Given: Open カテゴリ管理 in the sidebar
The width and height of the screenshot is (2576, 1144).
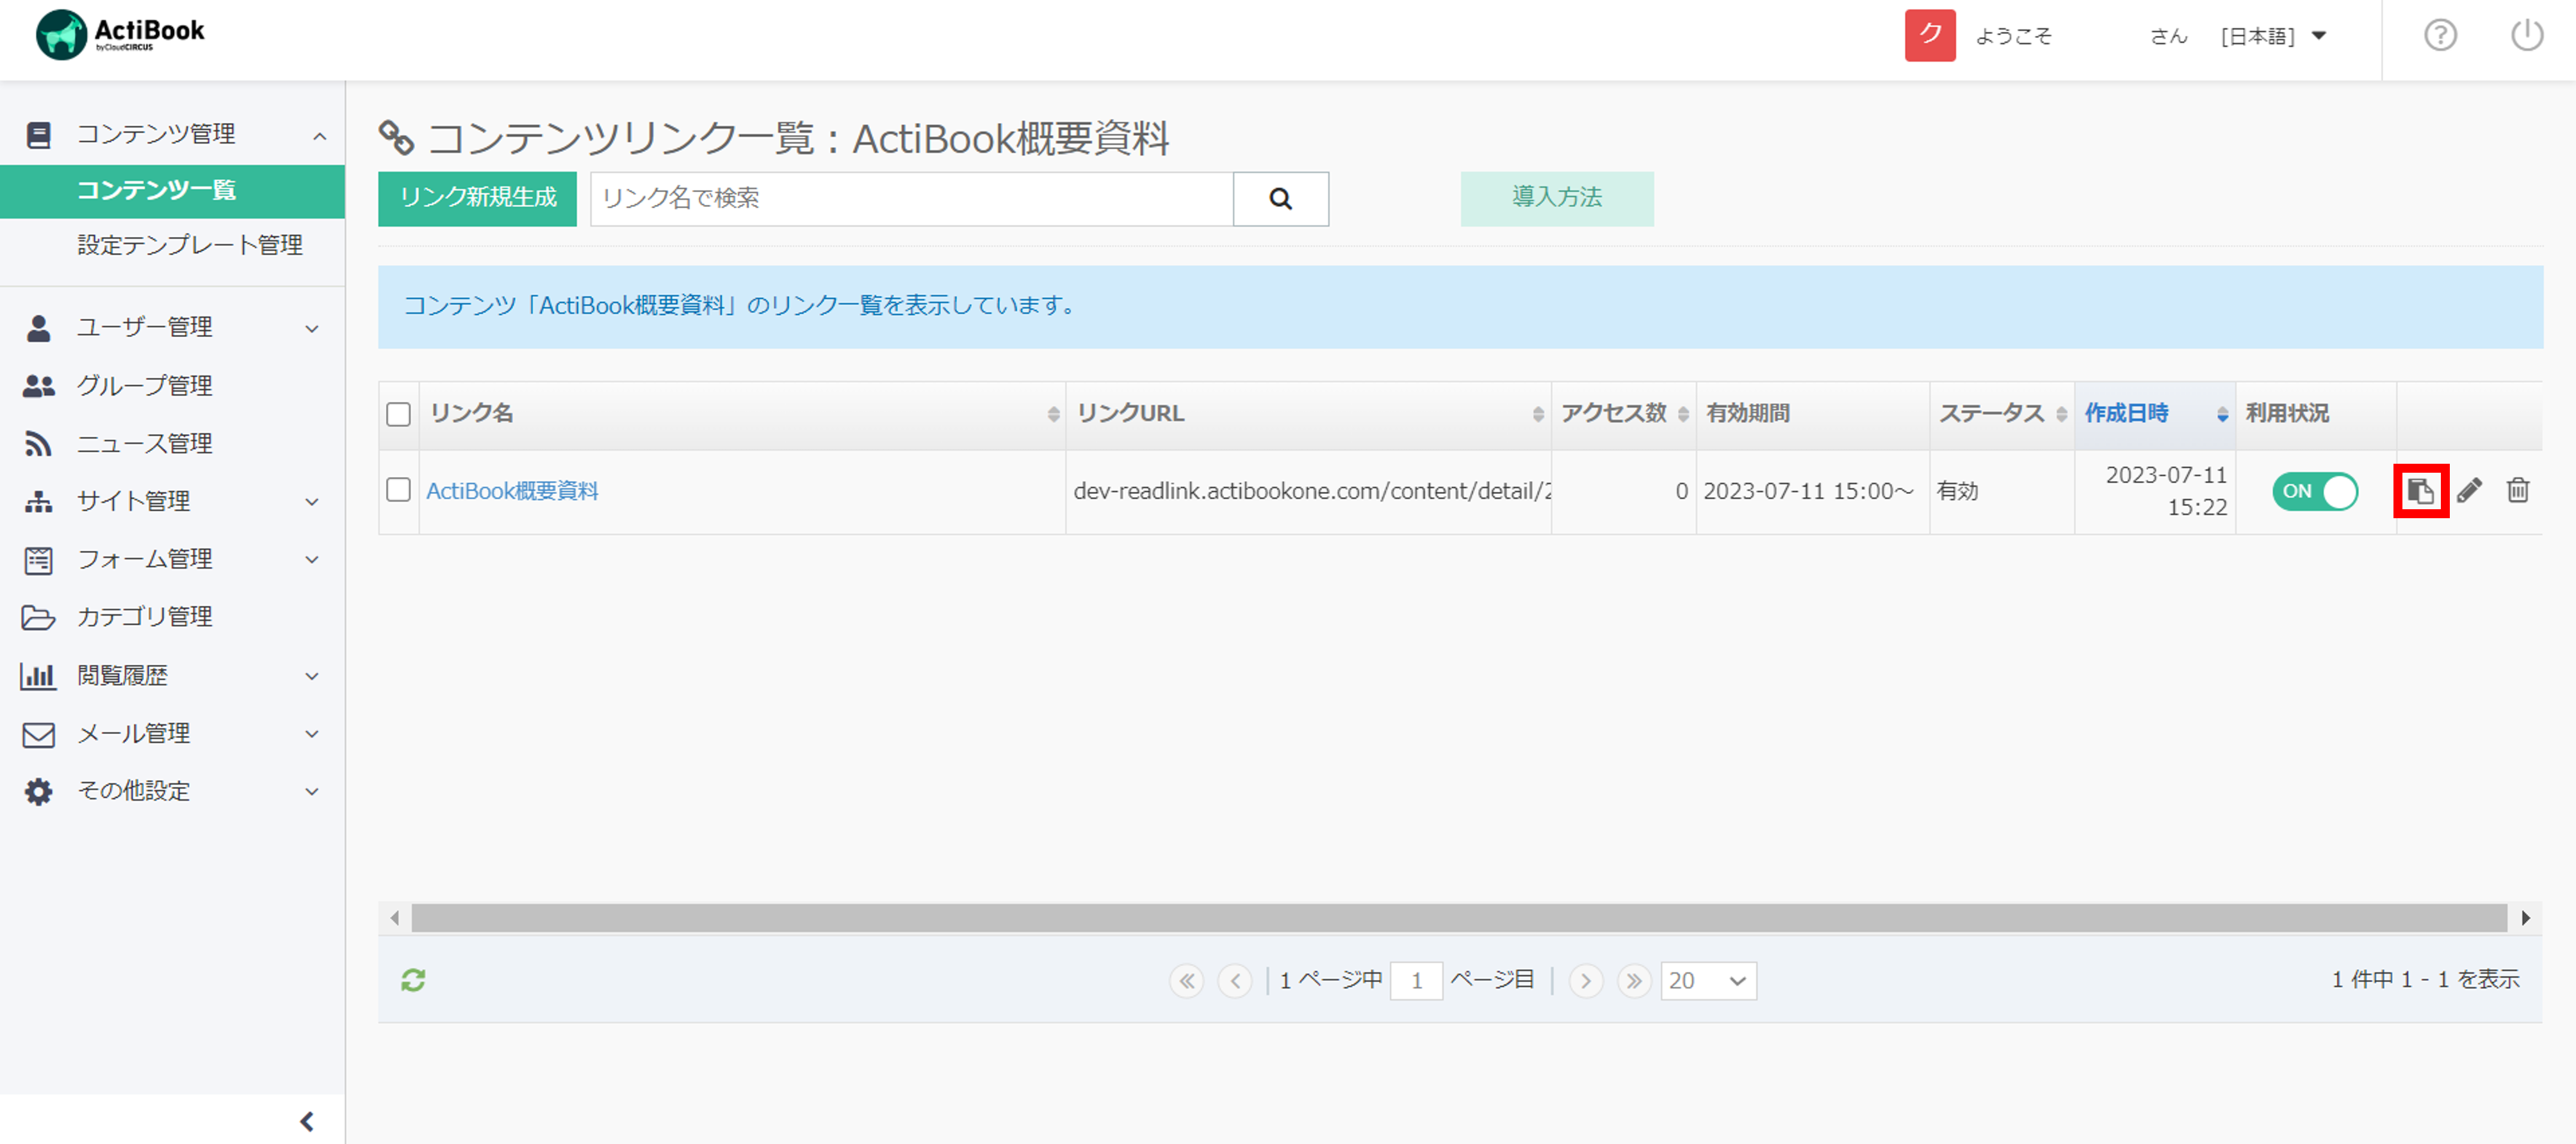Looking at the screenshot, I should click(145, 617).
